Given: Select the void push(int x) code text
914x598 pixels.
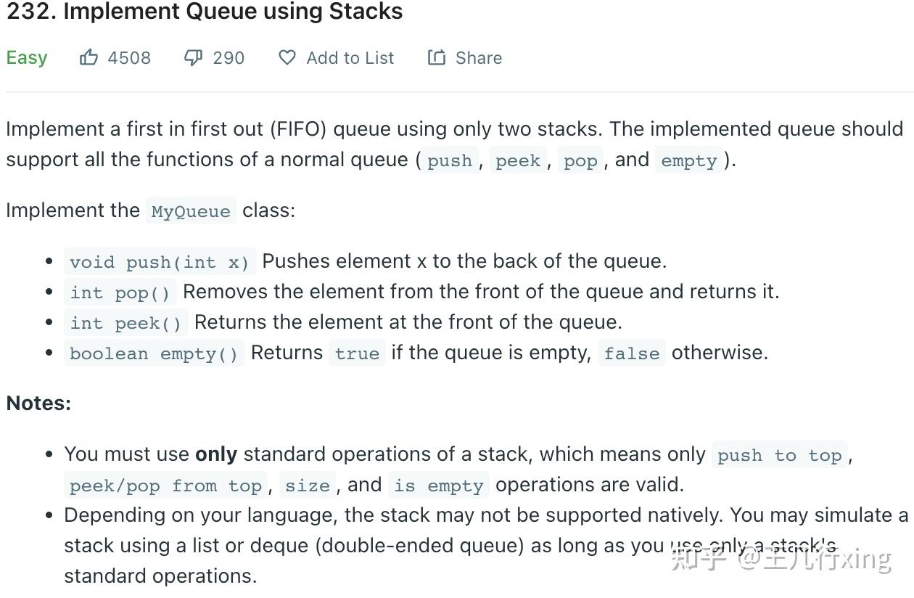Looking at the screenshot, I should click(160, 261).
